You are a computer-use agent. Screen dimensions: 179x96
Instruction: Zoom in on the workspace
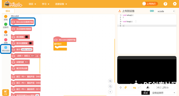110,81
